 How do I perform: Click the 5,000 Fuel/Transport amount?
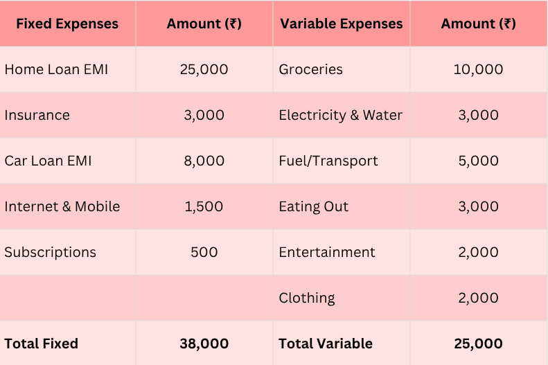(x=478, y=161)
